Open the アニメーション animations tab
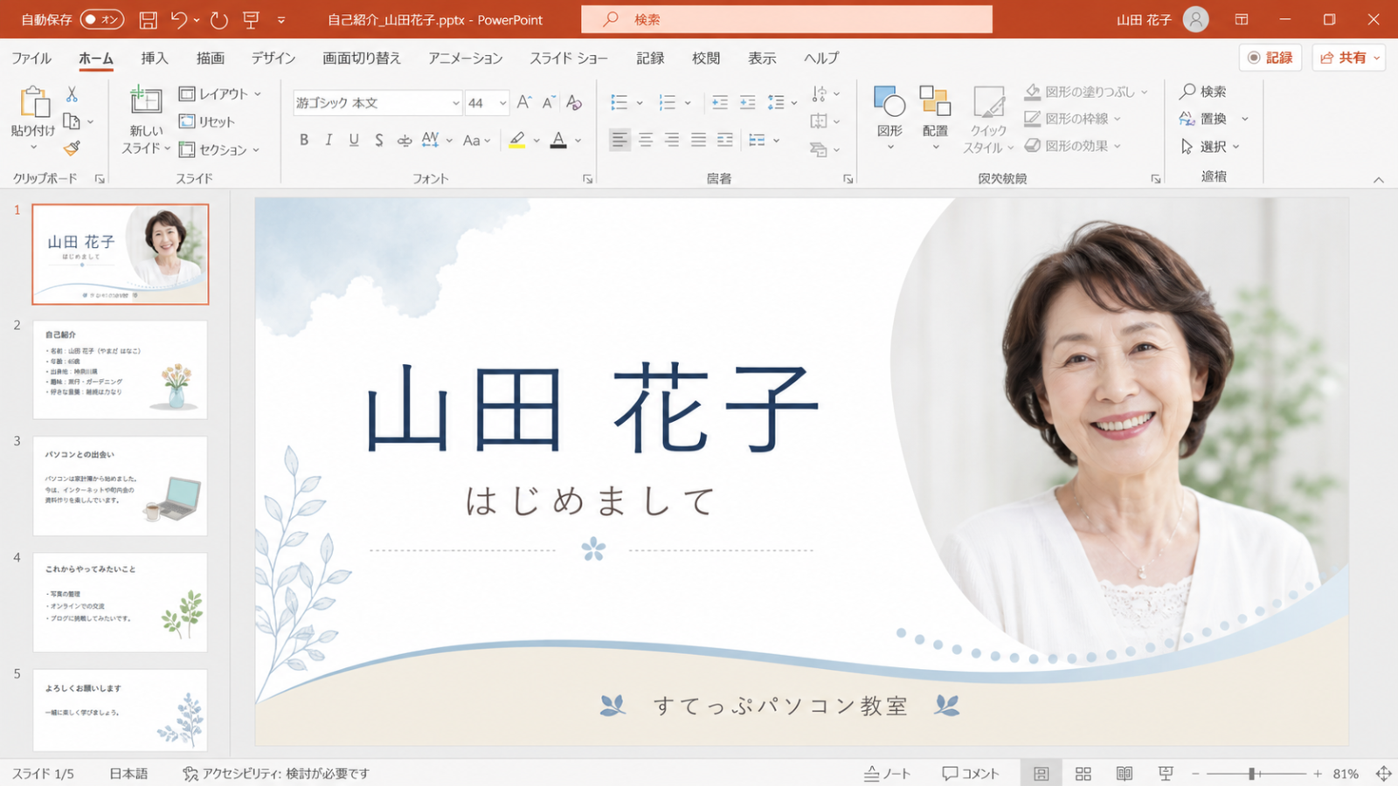Image resolution: width=1398 pixels, height=786 pixels. coord(466,58)
